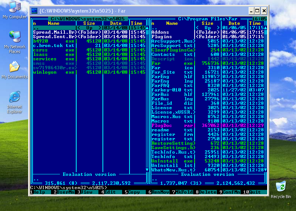
Task: Select License txt file
Action: tap(208, 108)
